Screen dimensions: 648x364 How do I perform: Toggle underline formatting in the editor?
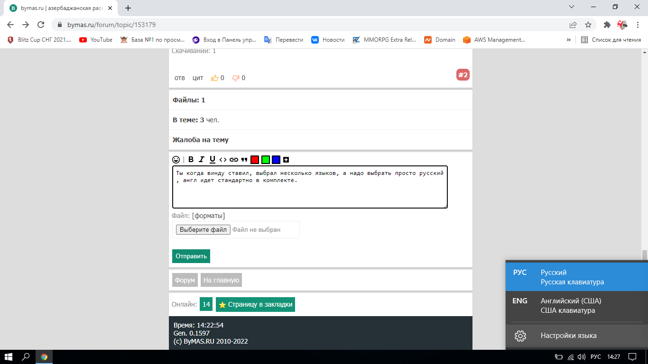tap(213, 160)
